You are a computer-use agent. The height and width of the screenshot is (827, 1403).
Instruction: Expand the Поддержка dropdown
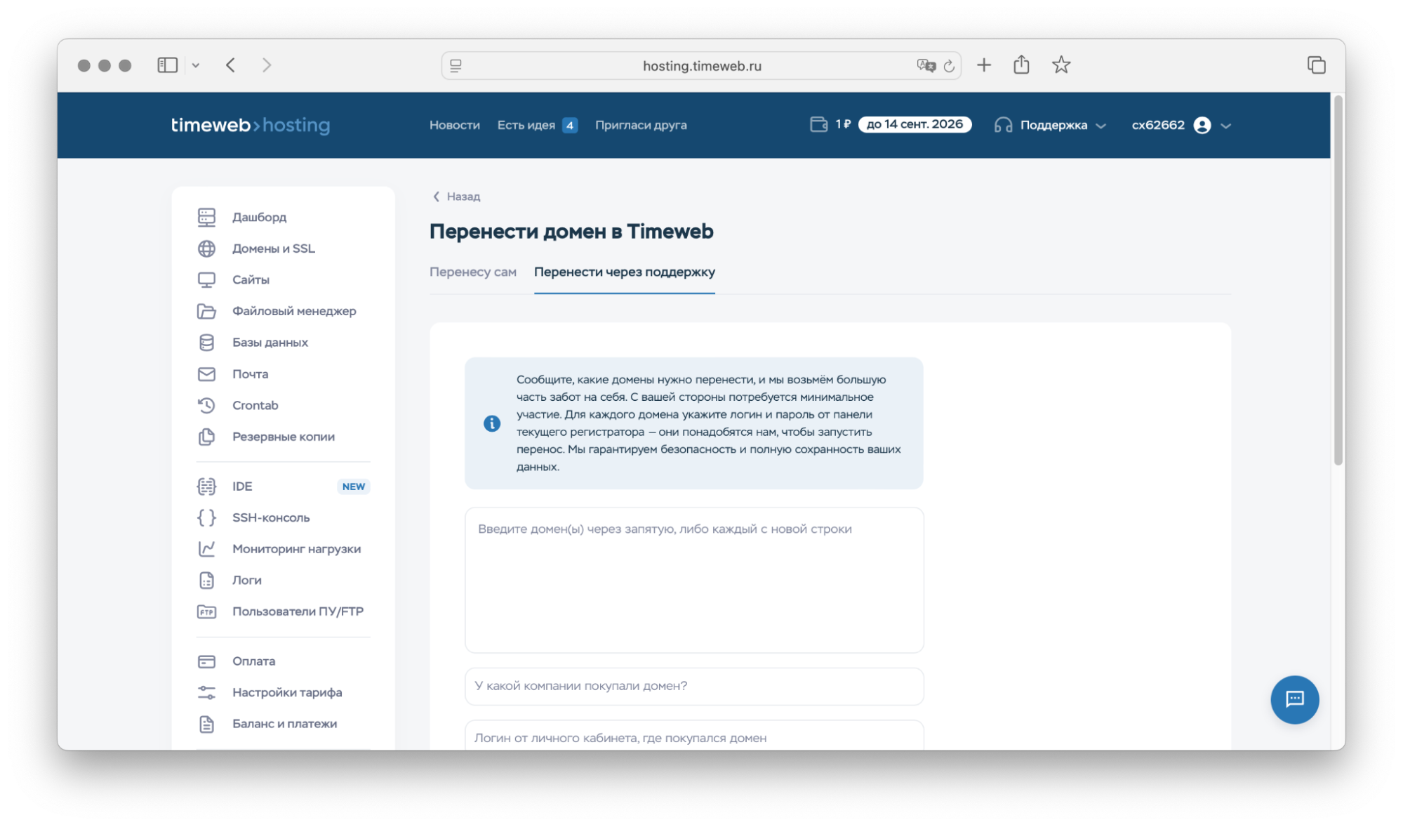[x=1101, y=126]
